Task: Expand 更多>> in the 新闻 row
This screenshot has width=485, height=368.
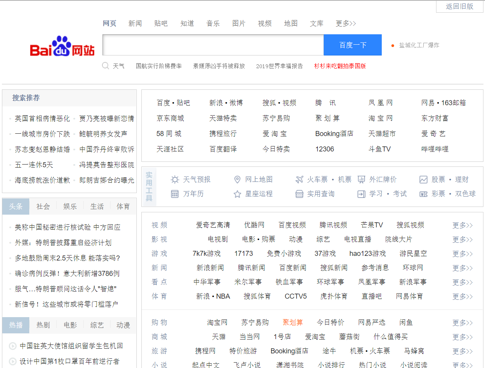Action: 462,268
